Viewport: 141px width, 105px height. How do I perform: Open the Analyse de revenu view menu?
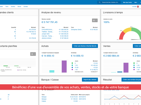pos(95,20)
